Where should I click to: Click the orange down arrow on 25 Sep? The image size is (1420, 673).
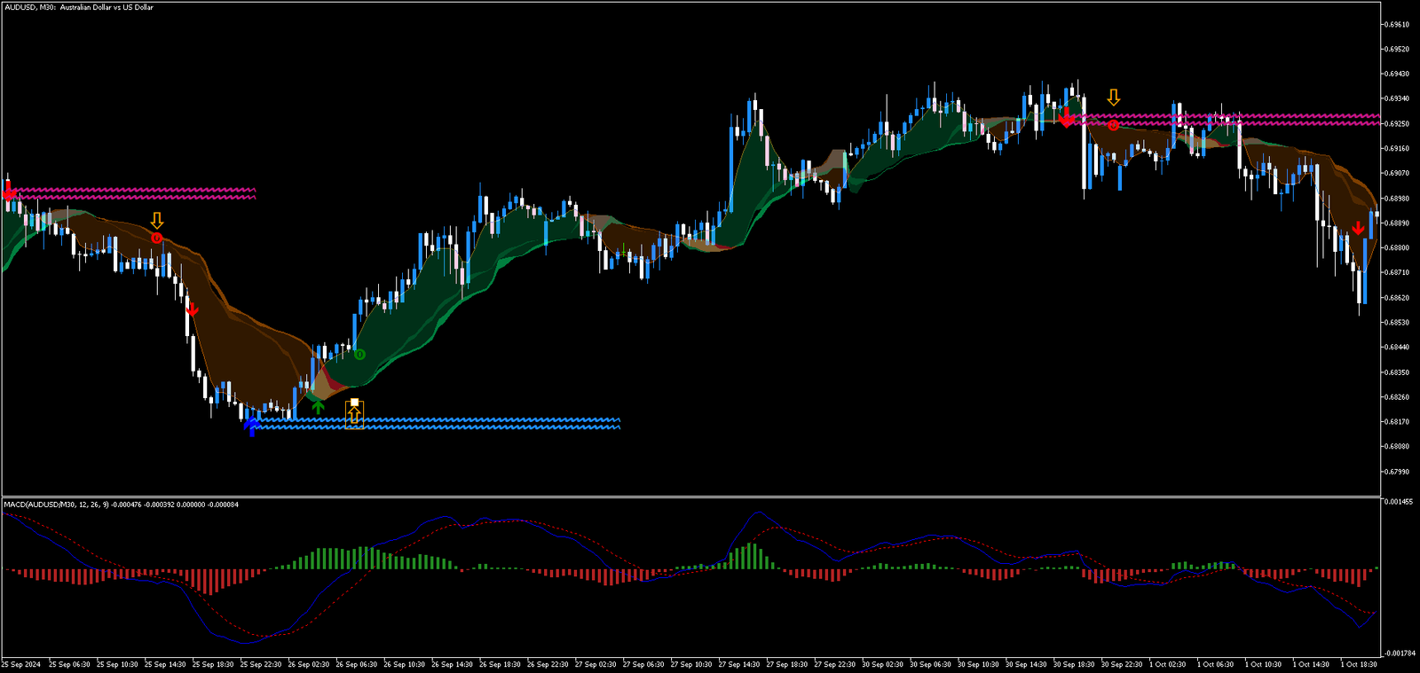[x=157, y=220]
